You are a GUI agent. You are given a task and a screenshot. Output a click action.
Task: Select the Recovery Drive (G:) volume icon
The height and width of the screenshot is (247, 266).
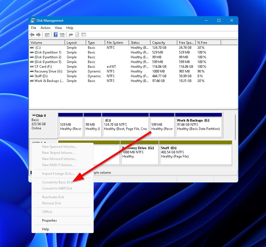point(31,71)
